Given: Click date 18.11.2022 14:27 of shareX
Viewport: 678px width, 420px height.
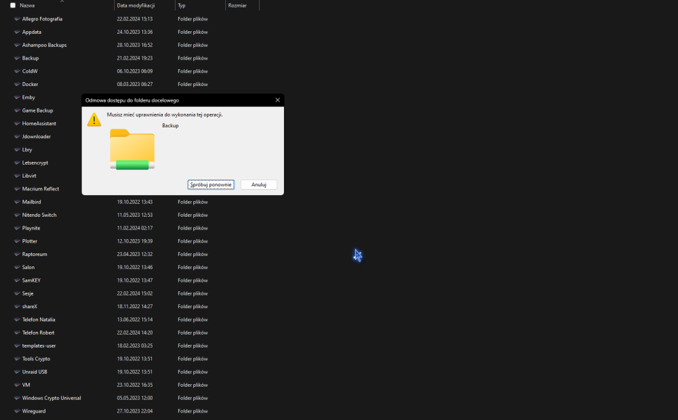Looking at the screenshot, I should click(134, 306).
